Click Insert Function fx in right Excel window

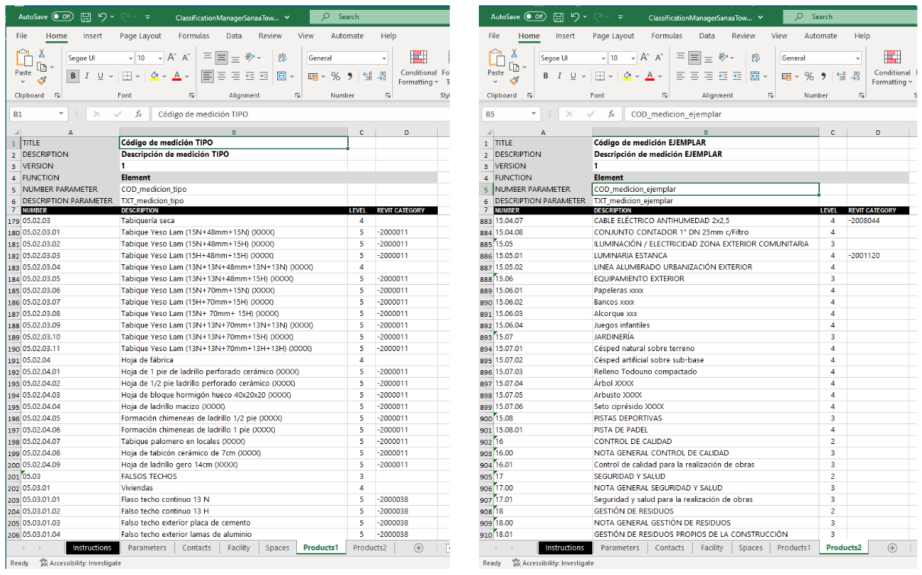click(611, 113)
